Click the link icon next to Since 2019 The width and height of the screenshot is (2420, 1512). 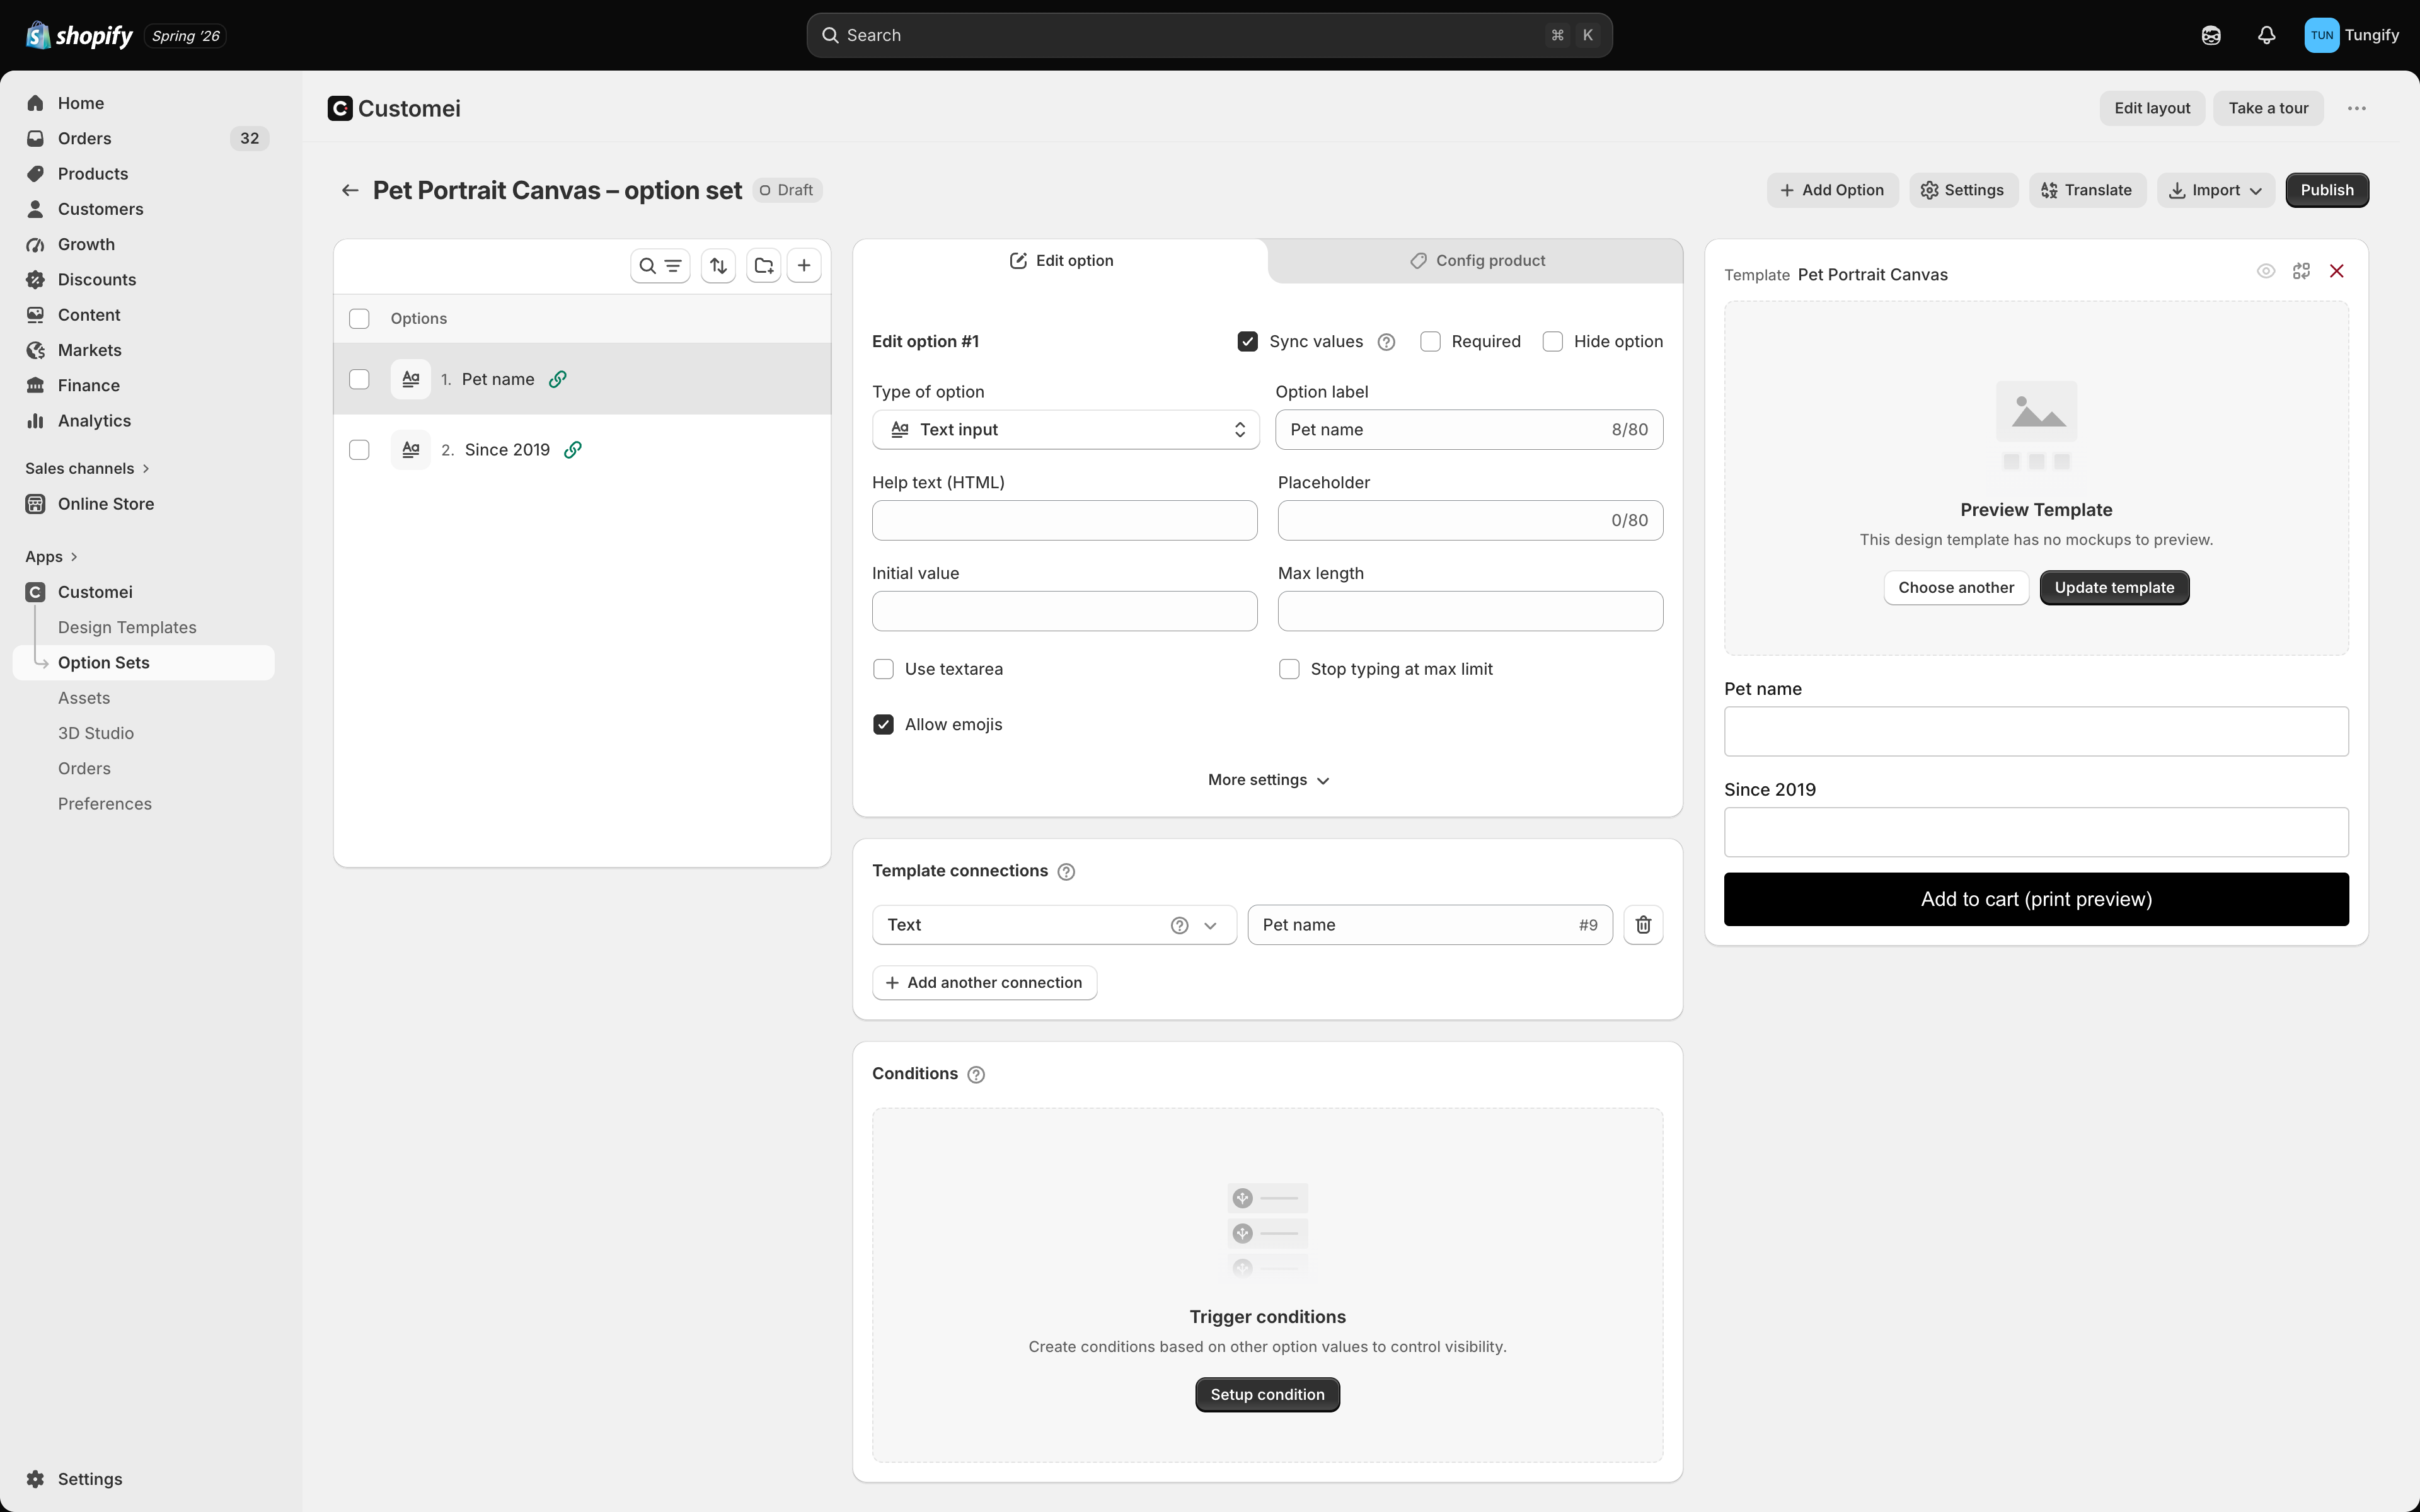click(573, 450)
